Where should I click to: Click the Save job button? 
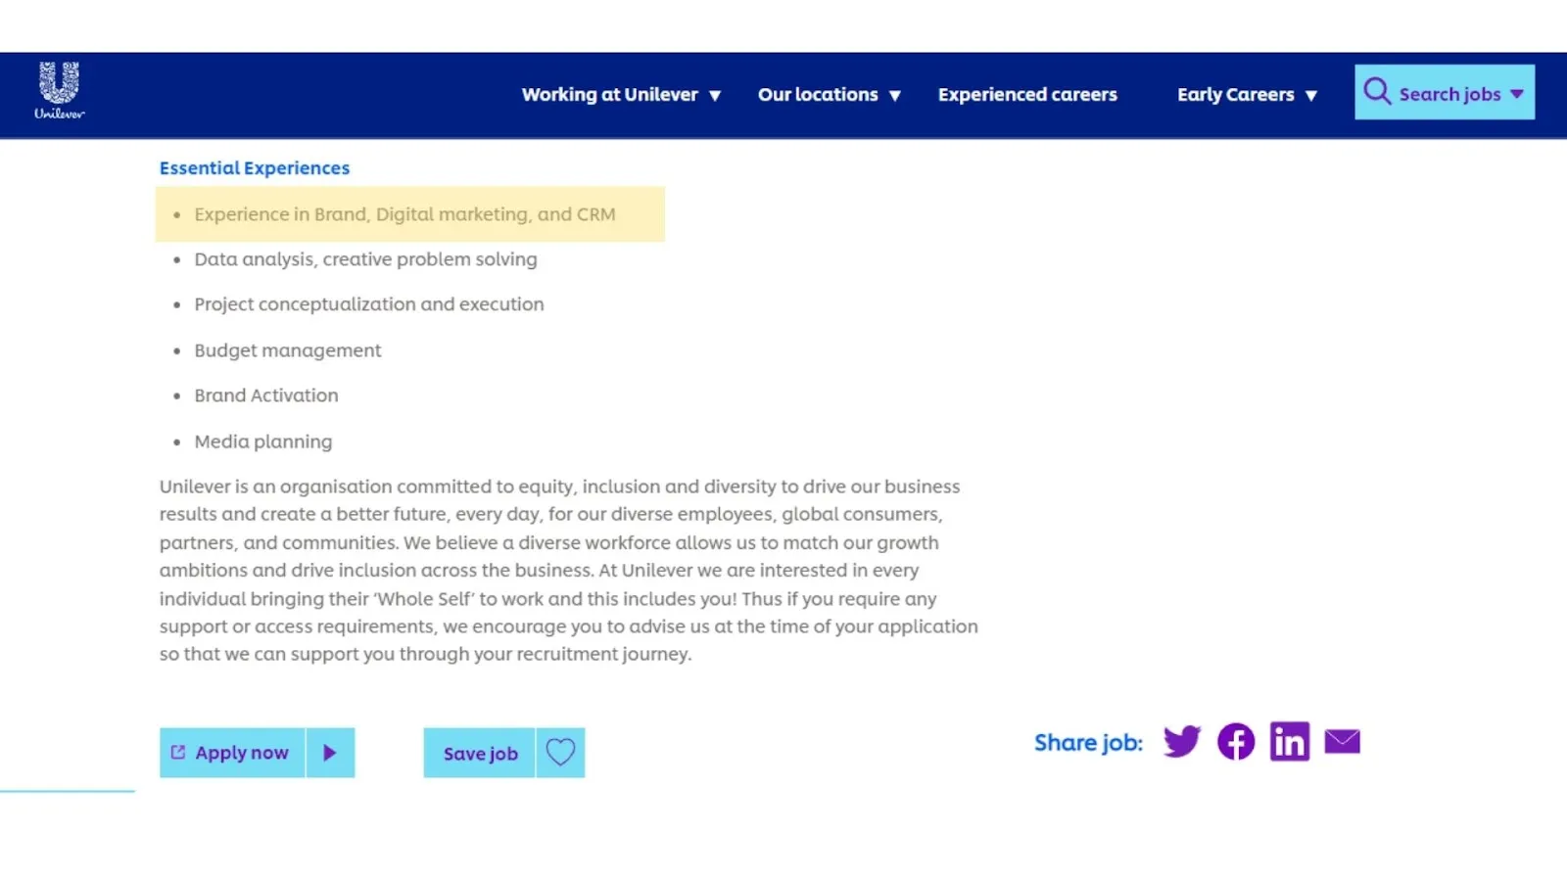point(480,753)
